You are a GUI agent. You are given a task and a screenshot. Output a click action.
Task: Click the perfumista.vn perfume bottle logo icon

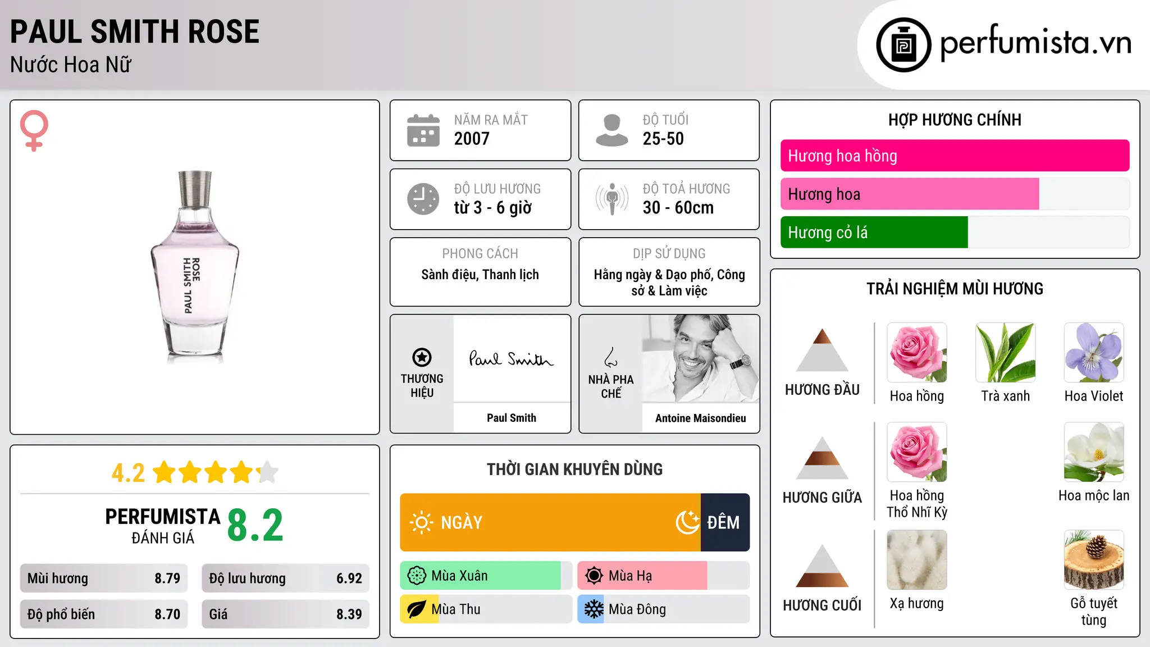pos(903,45)
